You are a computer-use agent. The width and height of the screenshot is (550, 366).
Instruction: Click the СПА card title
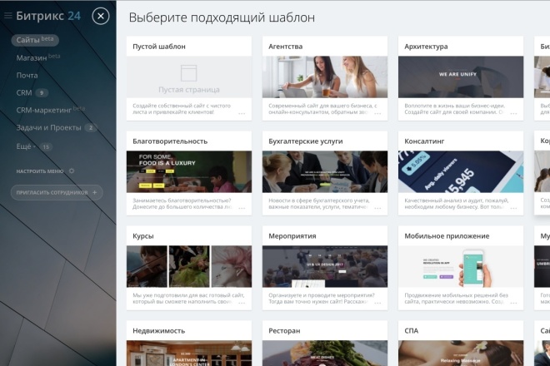411,330
